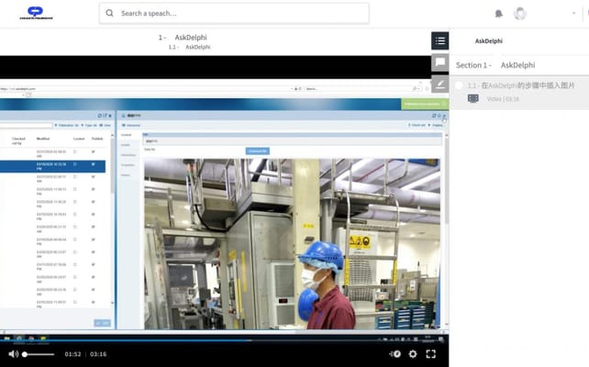The image size is (589, 367).
Task: Click the notifications bell icon
Action: tap(499, 14)
